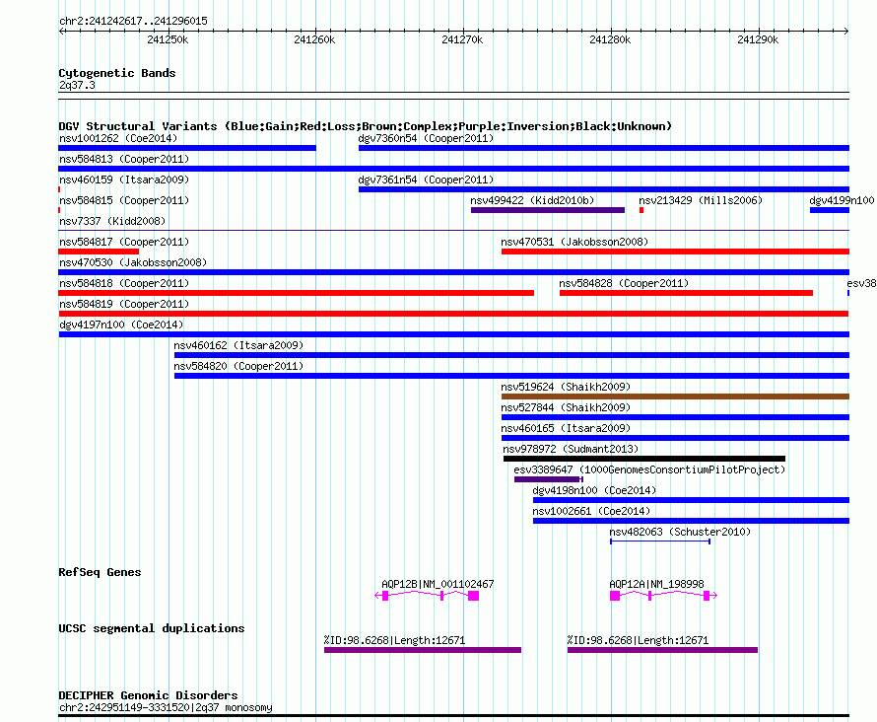Click nsv460162 (Itsara2009) label
The image size is (877, 722).
tap(238, 345)
